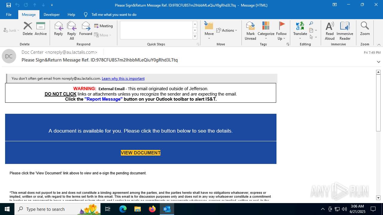The width and height of the screenshot is (383, 215).
Task: Click Reply All
Action: tap(72, 31)
